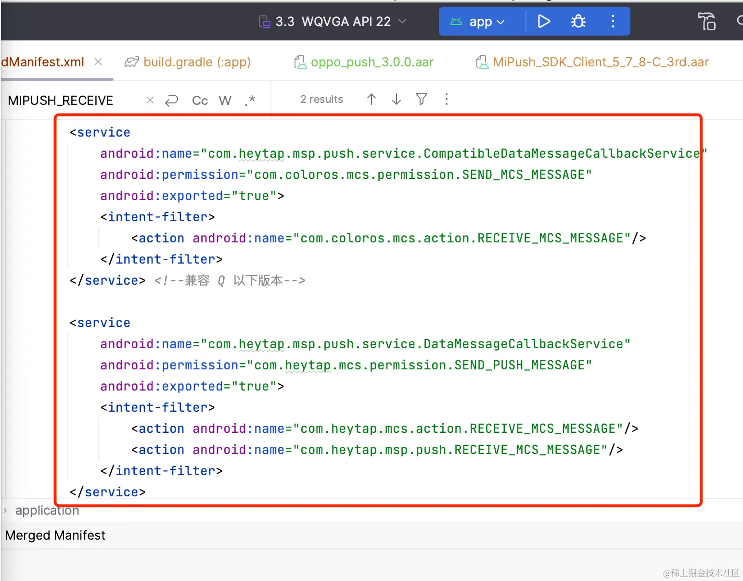Open the WQVGA API 22 device selector
Image resolution: width=743 pixels, height=581 pixels.
click(333, 22)
